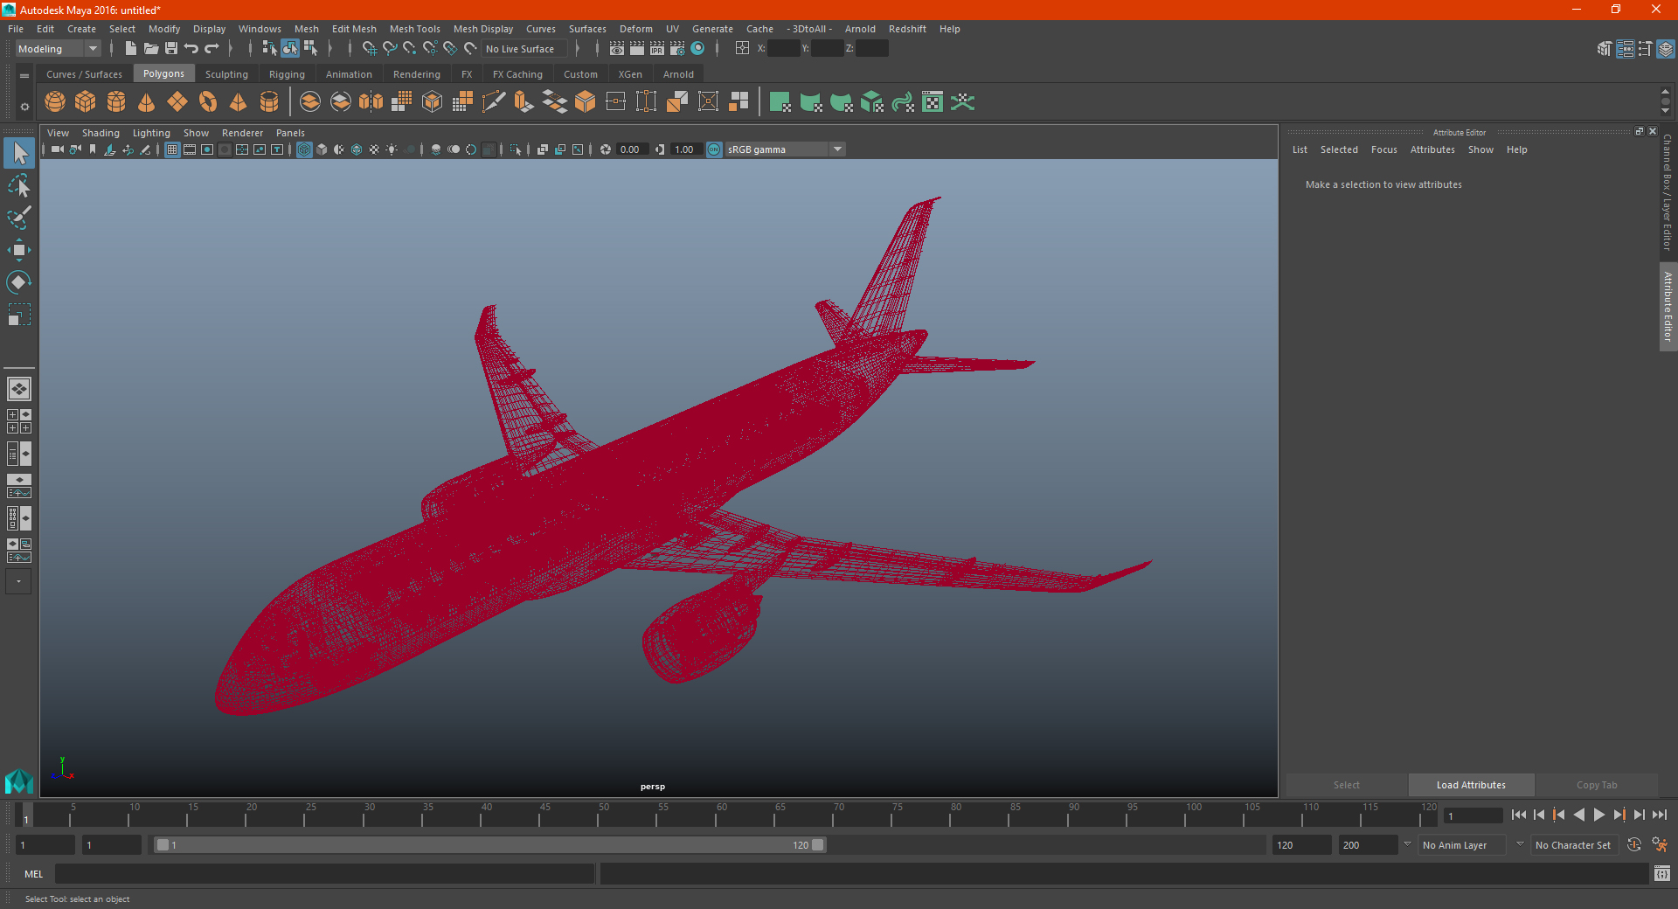1678x909 pixels.
Task: Open the shelf tab list menu button
Action: (x=24, y=76)
